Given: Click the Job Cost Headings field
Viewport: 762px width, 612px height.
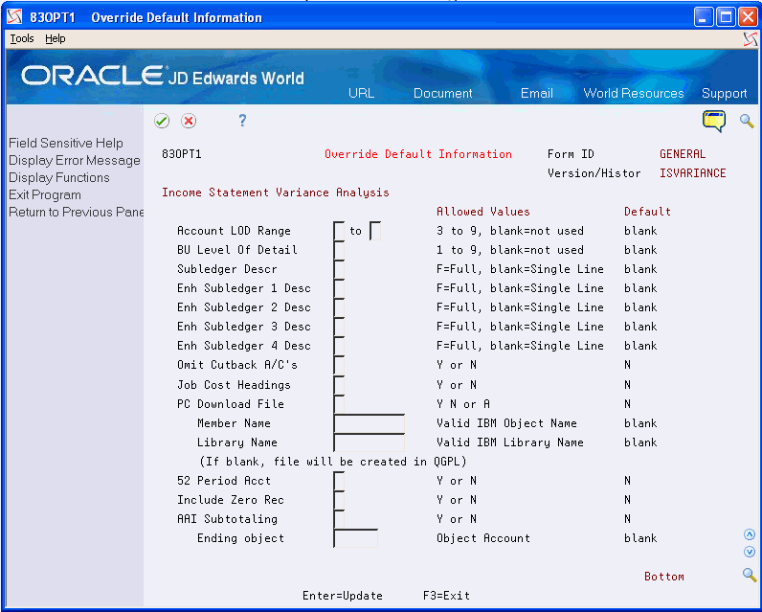Looking at the screenshot, I should pos(339,385).
